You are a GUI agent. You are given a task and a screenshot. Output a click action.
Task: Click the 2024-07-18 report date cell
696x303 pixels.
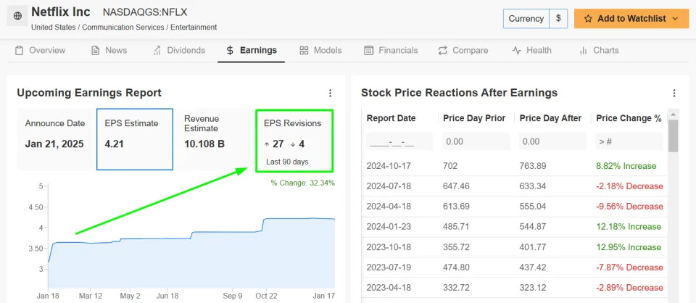389,186
